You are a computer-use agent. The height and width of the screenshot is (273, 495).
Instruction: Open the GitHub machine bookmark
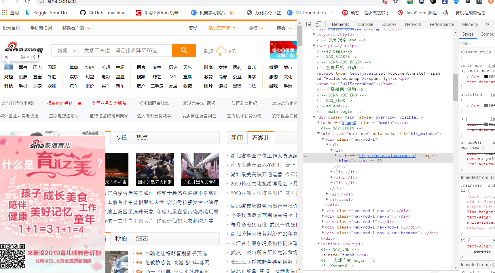pos(105,13)
